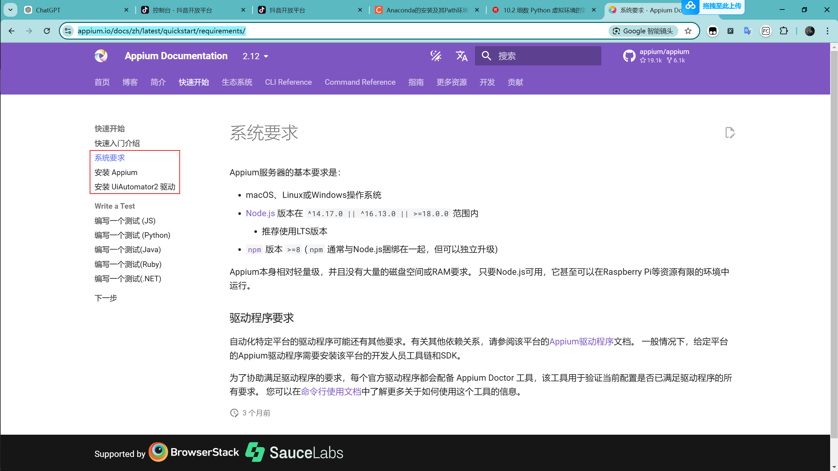Click the Google Translate extension icon
Screen dimensions: 838x471
coord(748,31)
